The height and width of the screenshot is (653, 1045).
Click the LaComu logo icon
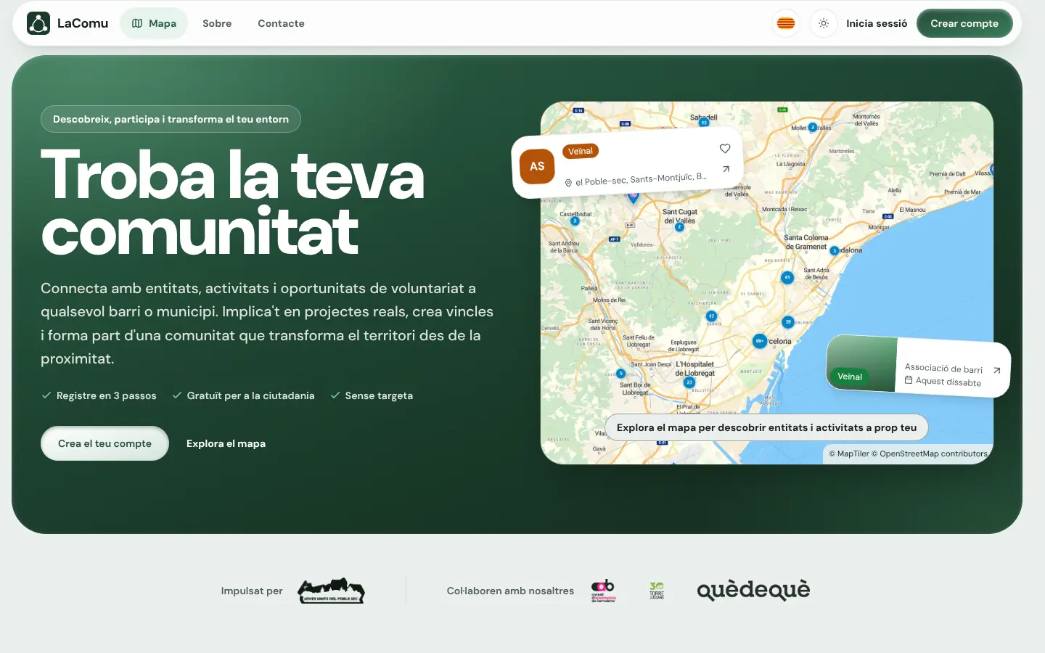click(38, 23)
